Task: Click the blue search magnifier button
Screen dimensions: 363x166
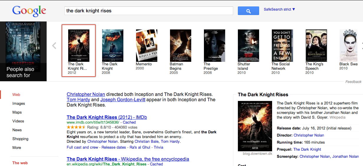Action: (248, 11)
